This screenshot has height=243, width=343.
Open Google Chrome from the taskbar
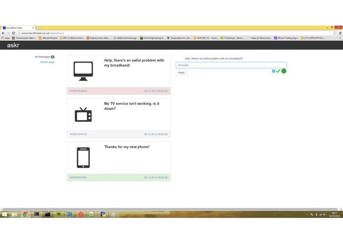pos(26,214)
